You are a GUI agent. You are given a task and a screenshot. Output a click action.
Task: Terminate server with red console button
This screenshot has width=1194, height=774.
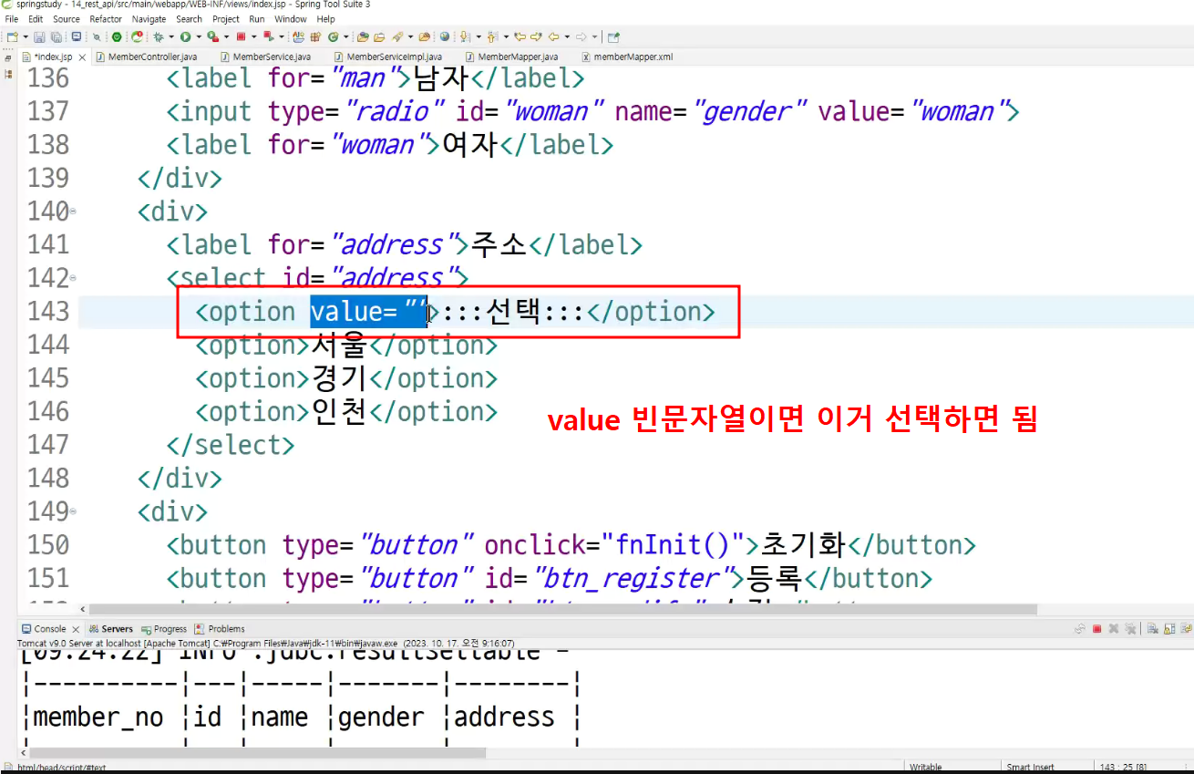coord(1096,629)
